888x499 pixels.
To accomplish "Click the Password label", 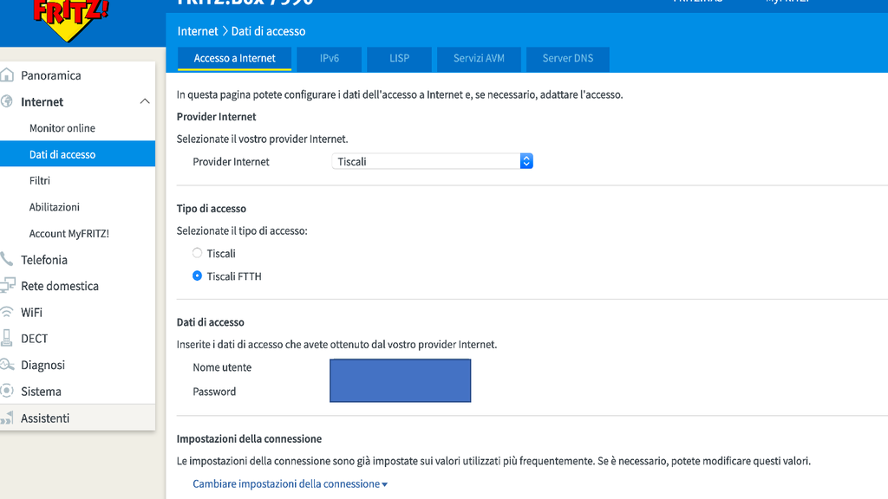I will (x=214, y=392).
